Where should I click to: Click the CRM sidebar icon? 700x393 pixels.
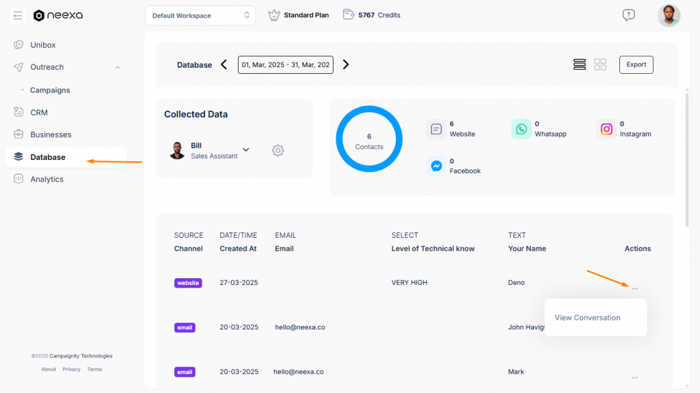(x=18, y=112)
